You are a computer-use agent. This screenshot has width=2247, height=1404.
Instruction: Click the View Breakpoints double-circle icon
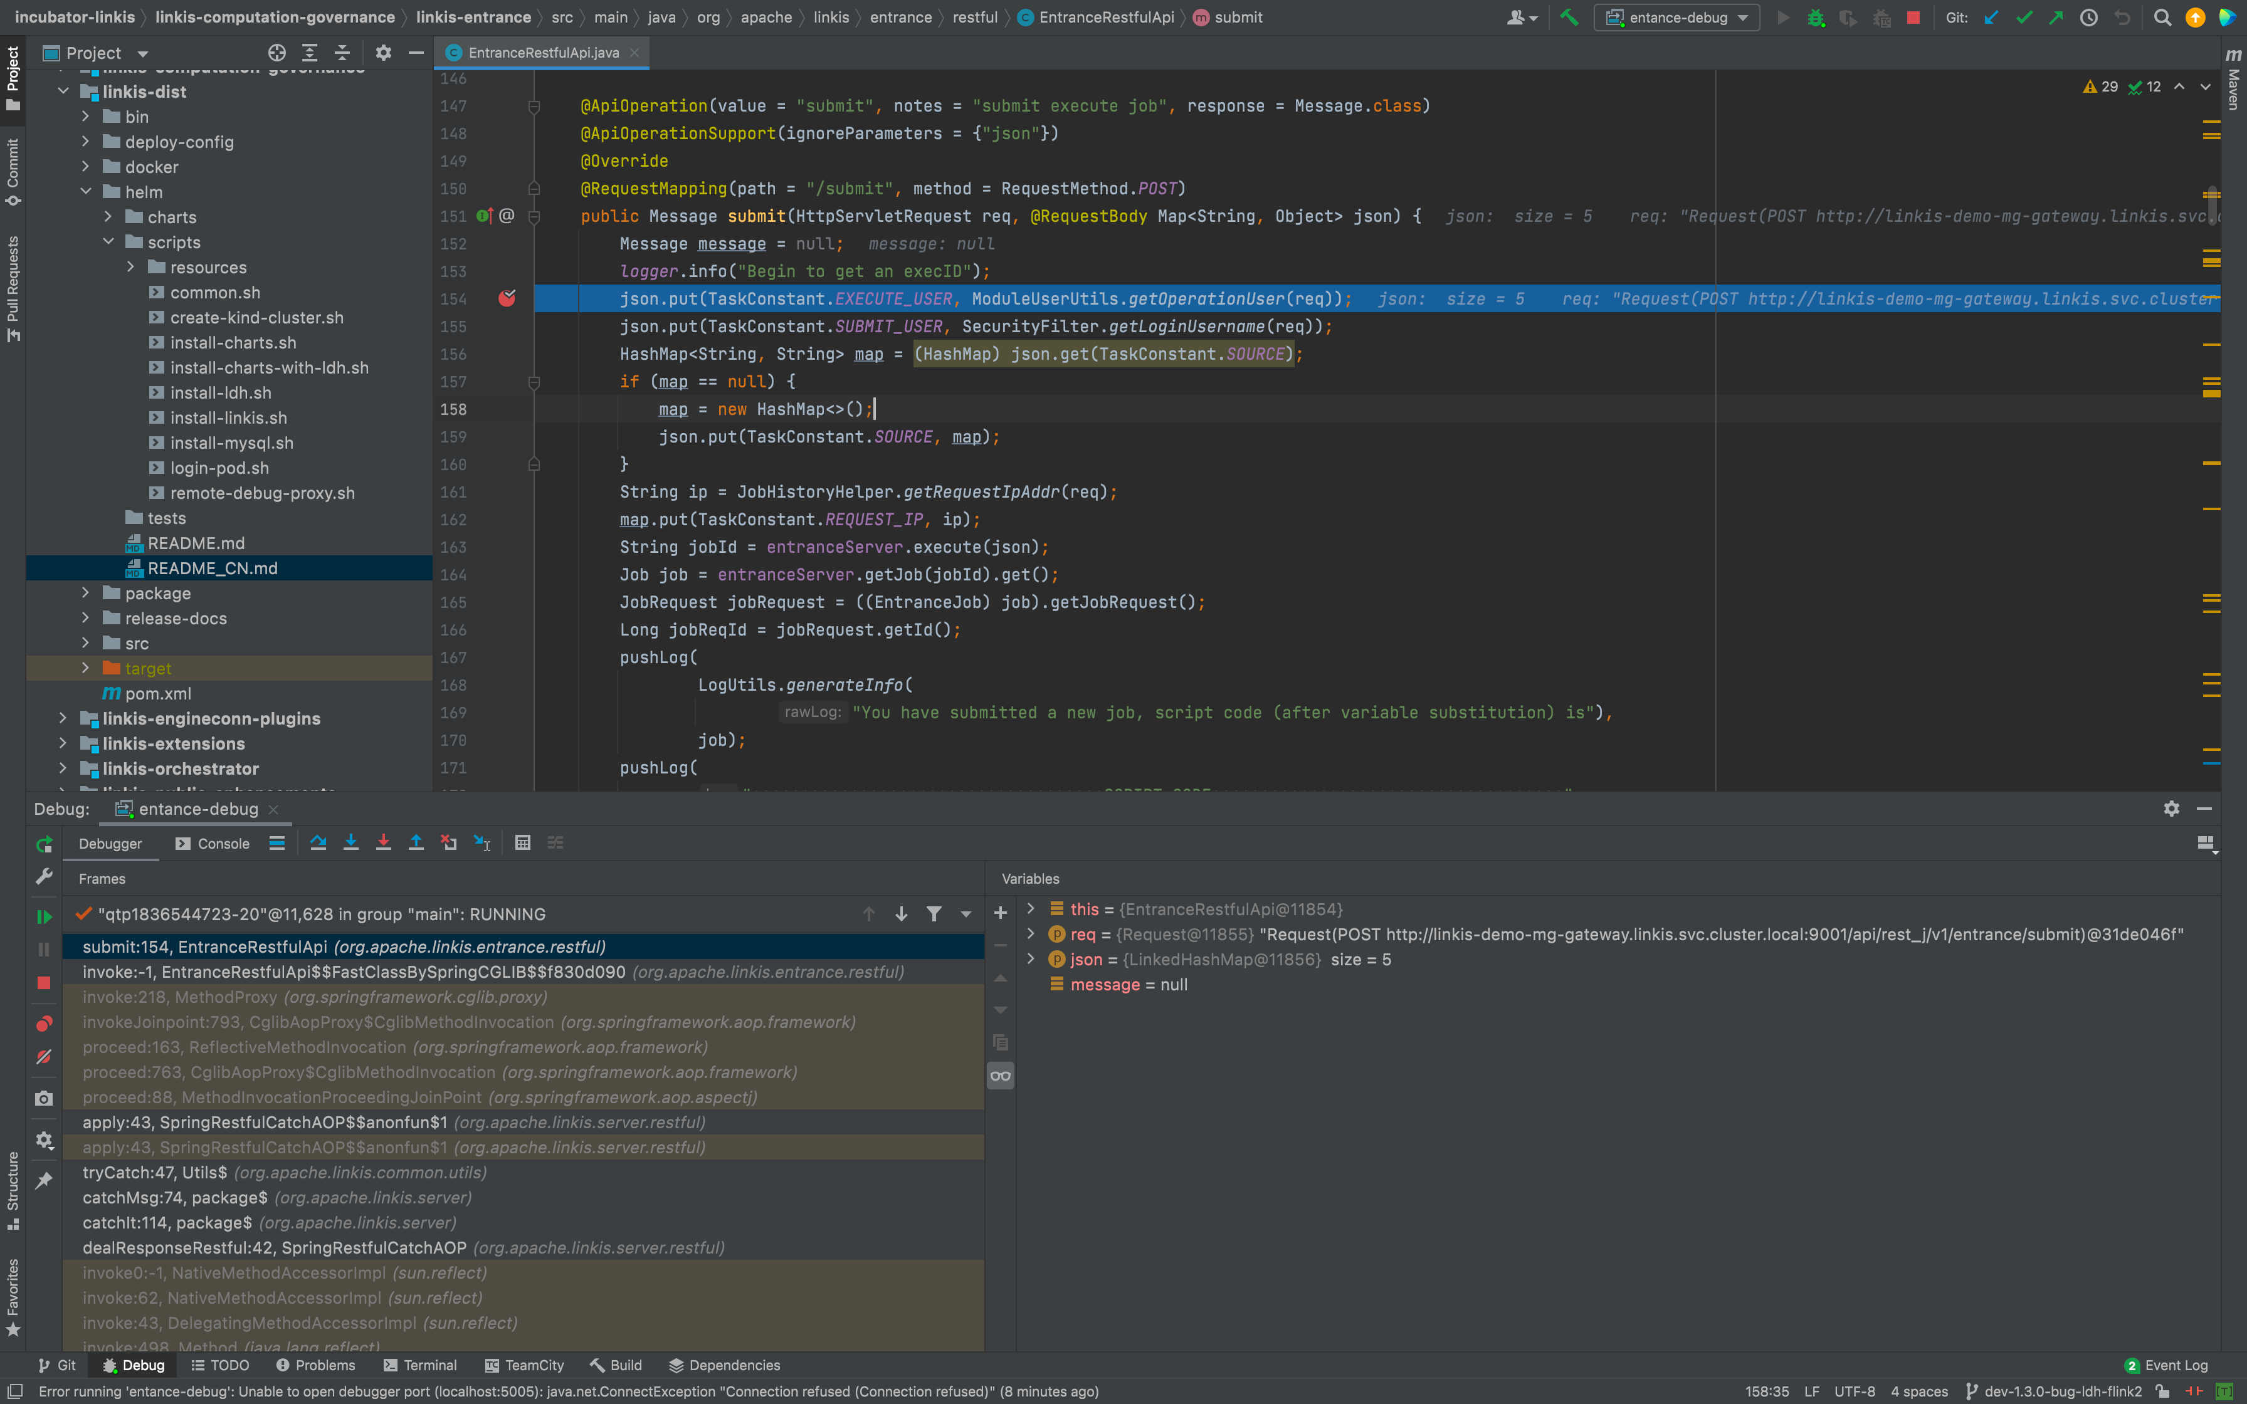tap(44, 1024)
